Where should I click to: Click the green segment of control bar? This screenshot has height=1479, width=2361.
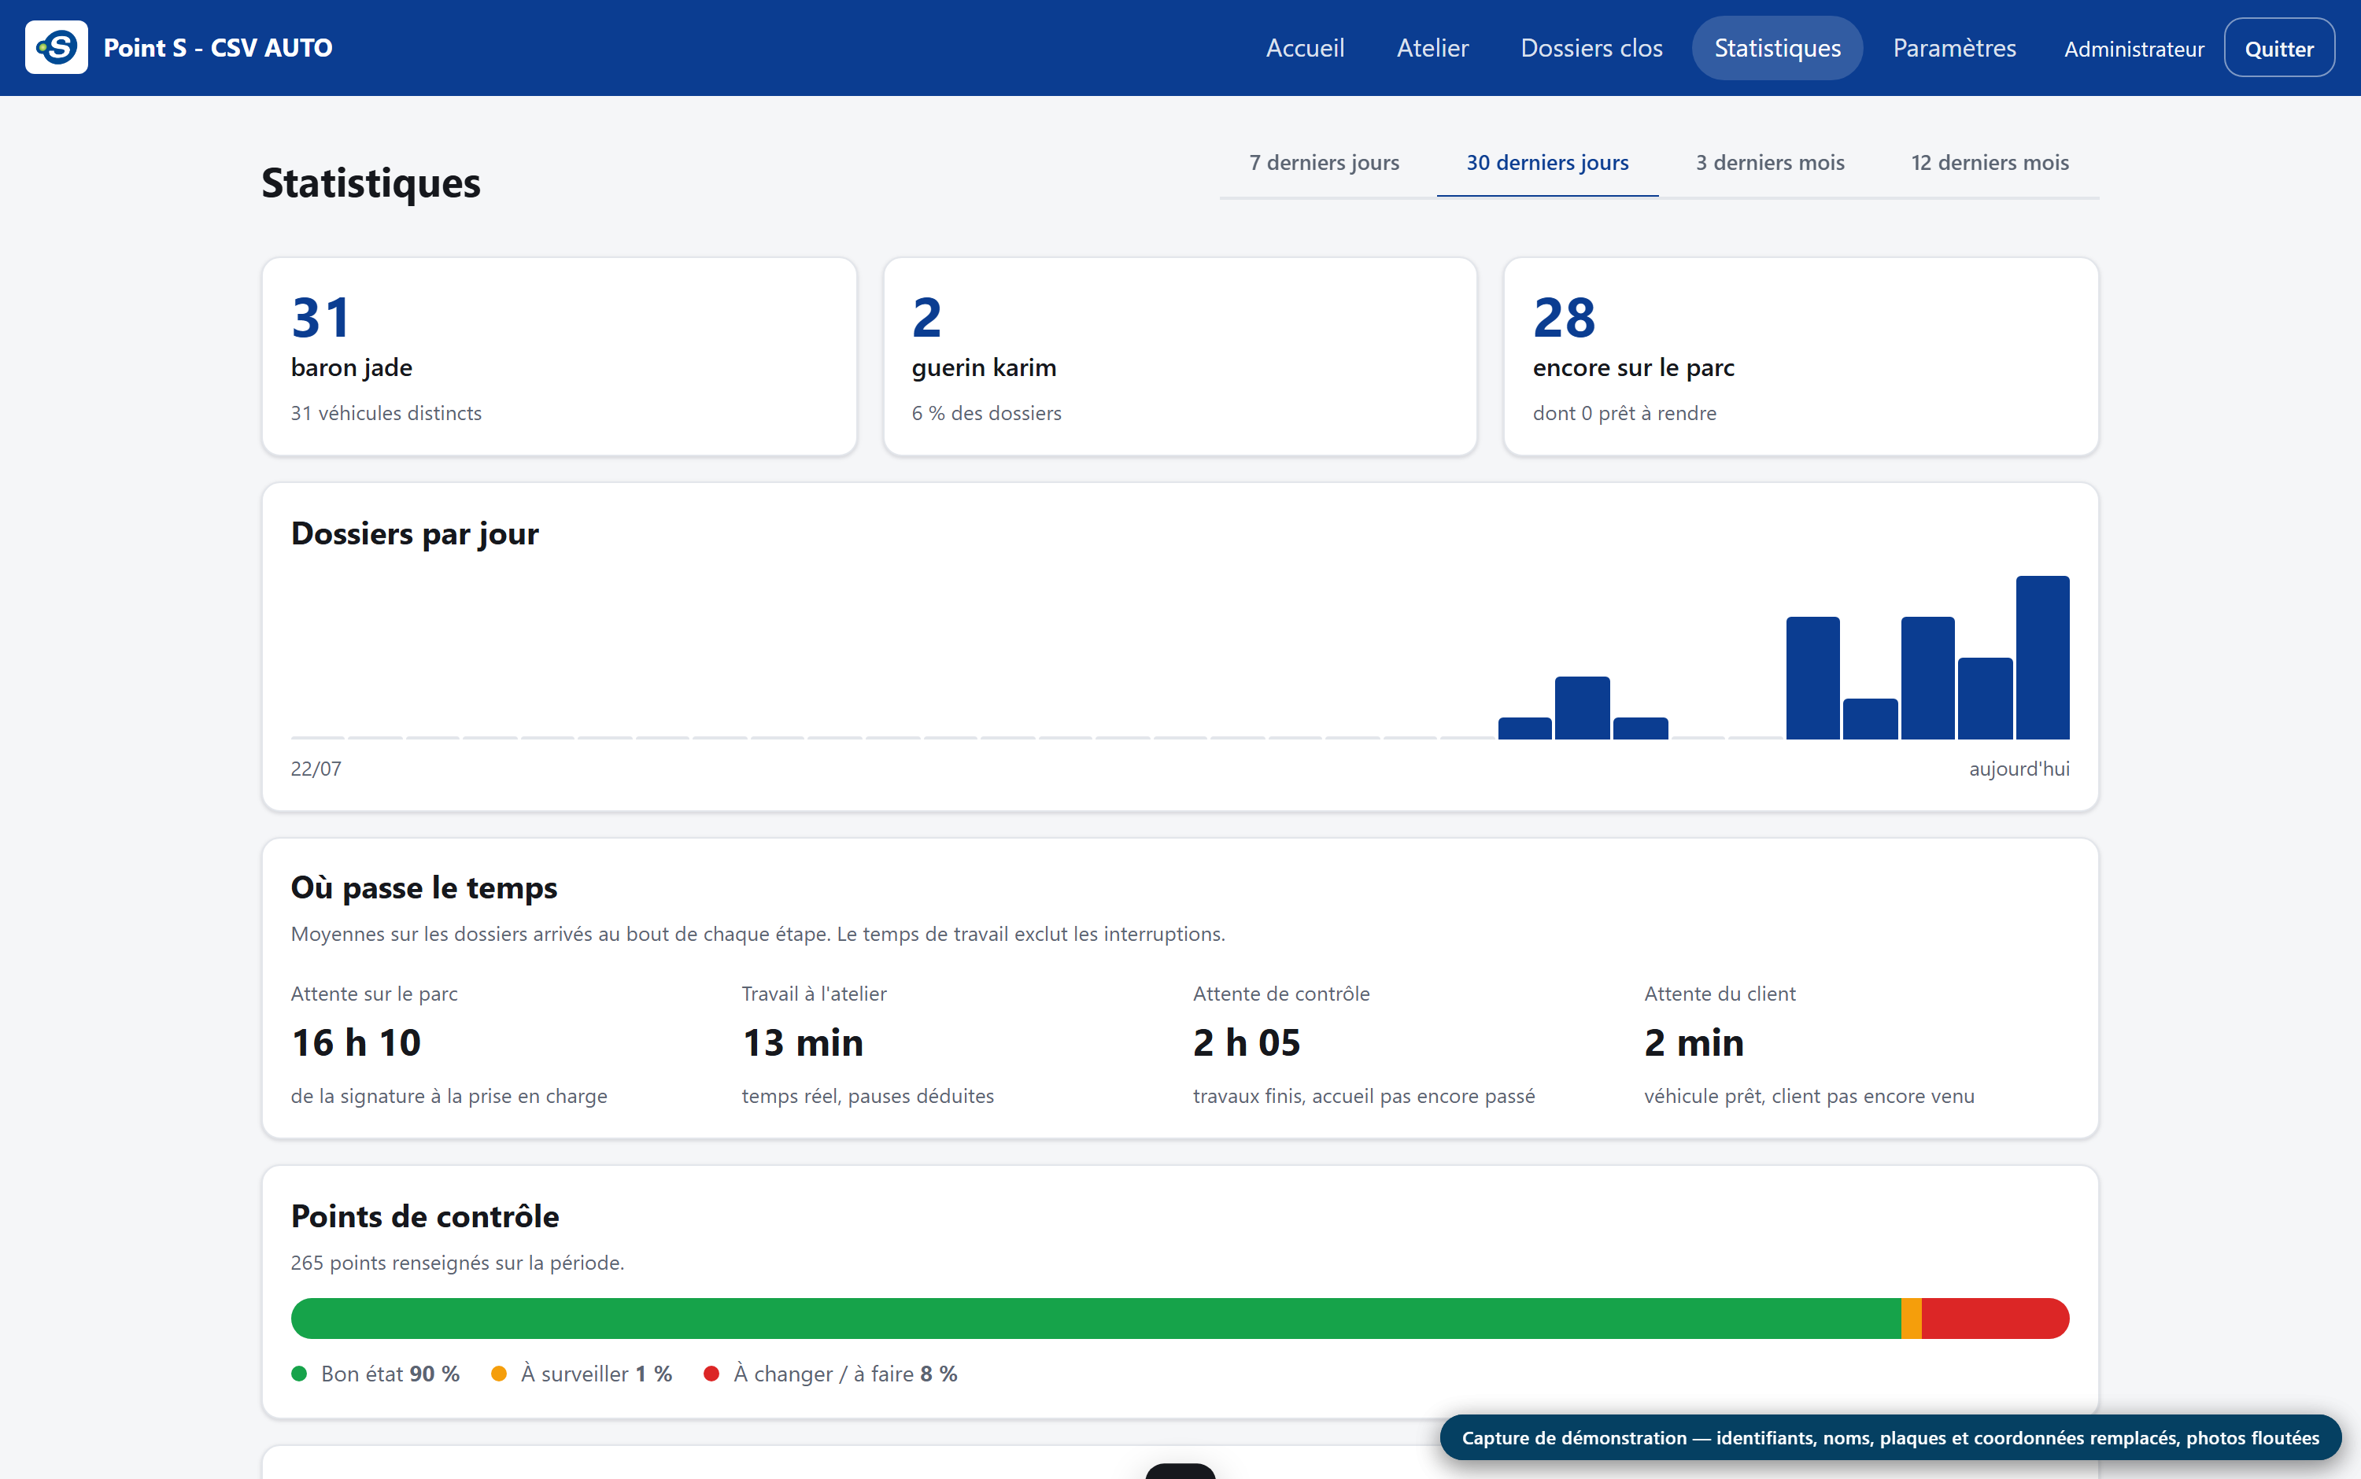pyautogui.click(x=1096, y=1319)
